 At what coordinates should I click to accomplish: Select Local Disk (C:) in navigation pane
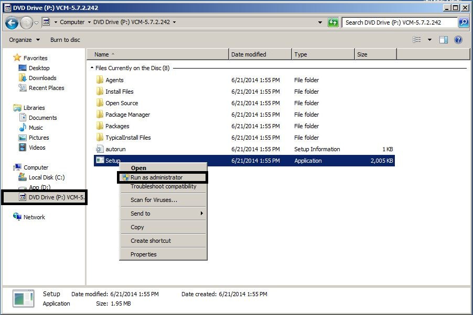tap(46, 177)
